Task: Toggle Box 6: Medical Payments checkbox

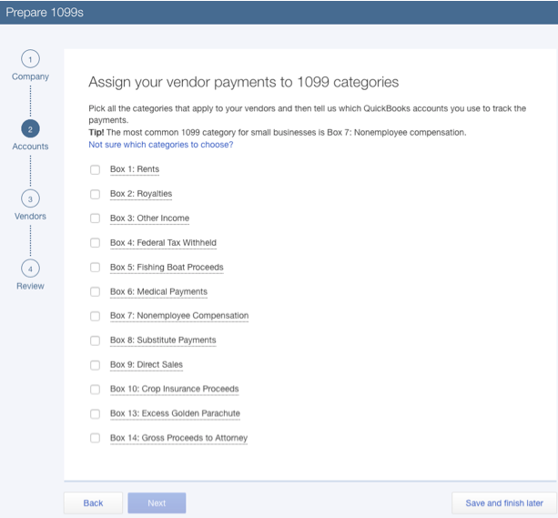Action: (x=96, y=292)
